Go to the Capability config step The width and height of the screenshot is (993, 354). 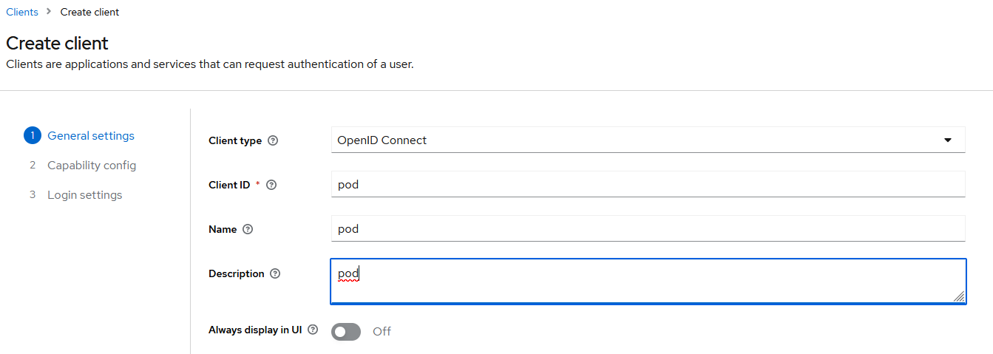coord(92,166)
